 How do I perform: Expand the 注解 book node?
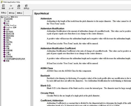[4, 52]
